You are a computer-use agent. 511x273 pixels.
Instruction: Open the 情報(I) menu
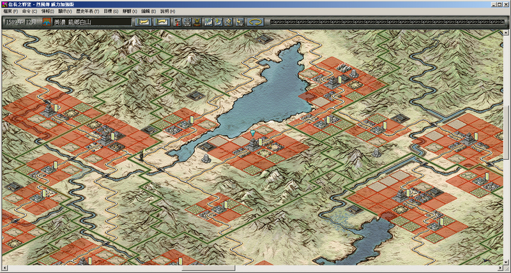coord(47,11)
